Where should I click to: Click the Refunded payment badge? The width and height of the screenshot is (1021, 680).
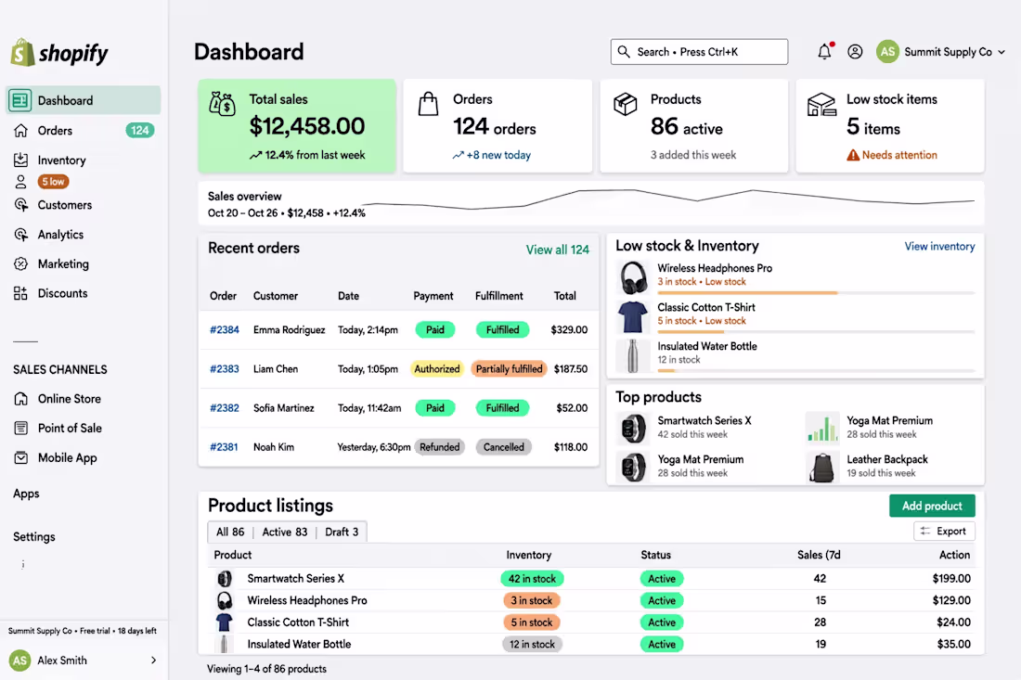[x=440, y=447]
